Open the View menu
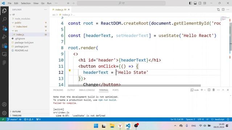 point(36,3)
